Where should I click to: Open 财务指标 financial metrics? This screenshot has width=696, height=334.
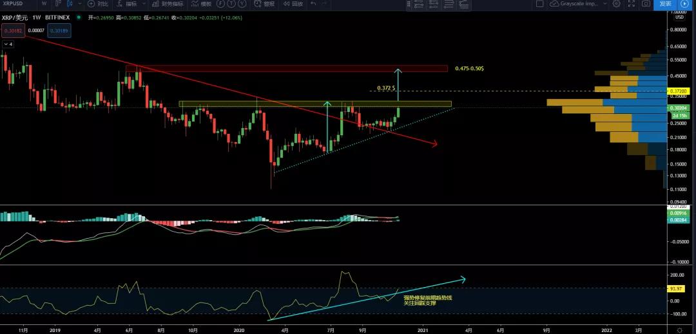[x=167, y=4]
